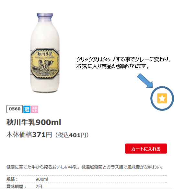Select the 900ml specification value
This screenshot has width=174, height=189.
coord(41,179)
